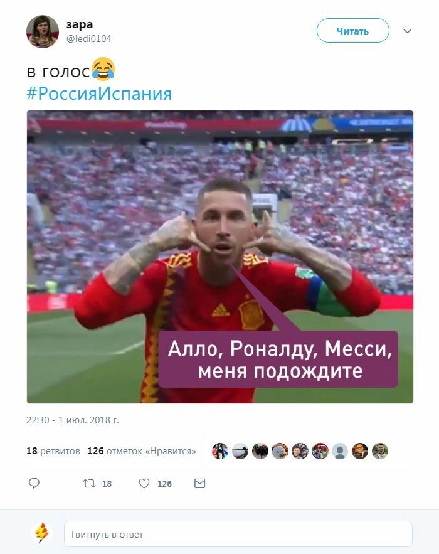Open the #РоссияИспания hashtag link
Viewport: 439px width, 554px height.
[99, 93]
